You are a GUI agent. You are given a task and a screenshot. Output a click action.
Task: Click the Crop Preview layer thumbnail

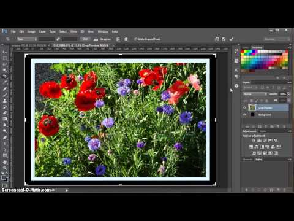(252, 107)
